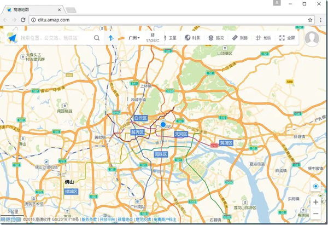
Task: Open the Chrome three-dot menu
Action: 321,20
